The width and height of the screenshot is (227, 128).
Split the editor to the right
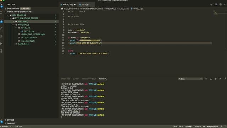point(220,5)
